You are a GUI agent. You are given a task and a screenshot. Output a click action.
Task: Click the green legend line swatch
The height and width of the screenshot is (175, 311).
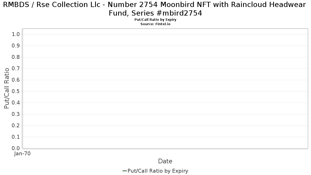coord(124,171)
